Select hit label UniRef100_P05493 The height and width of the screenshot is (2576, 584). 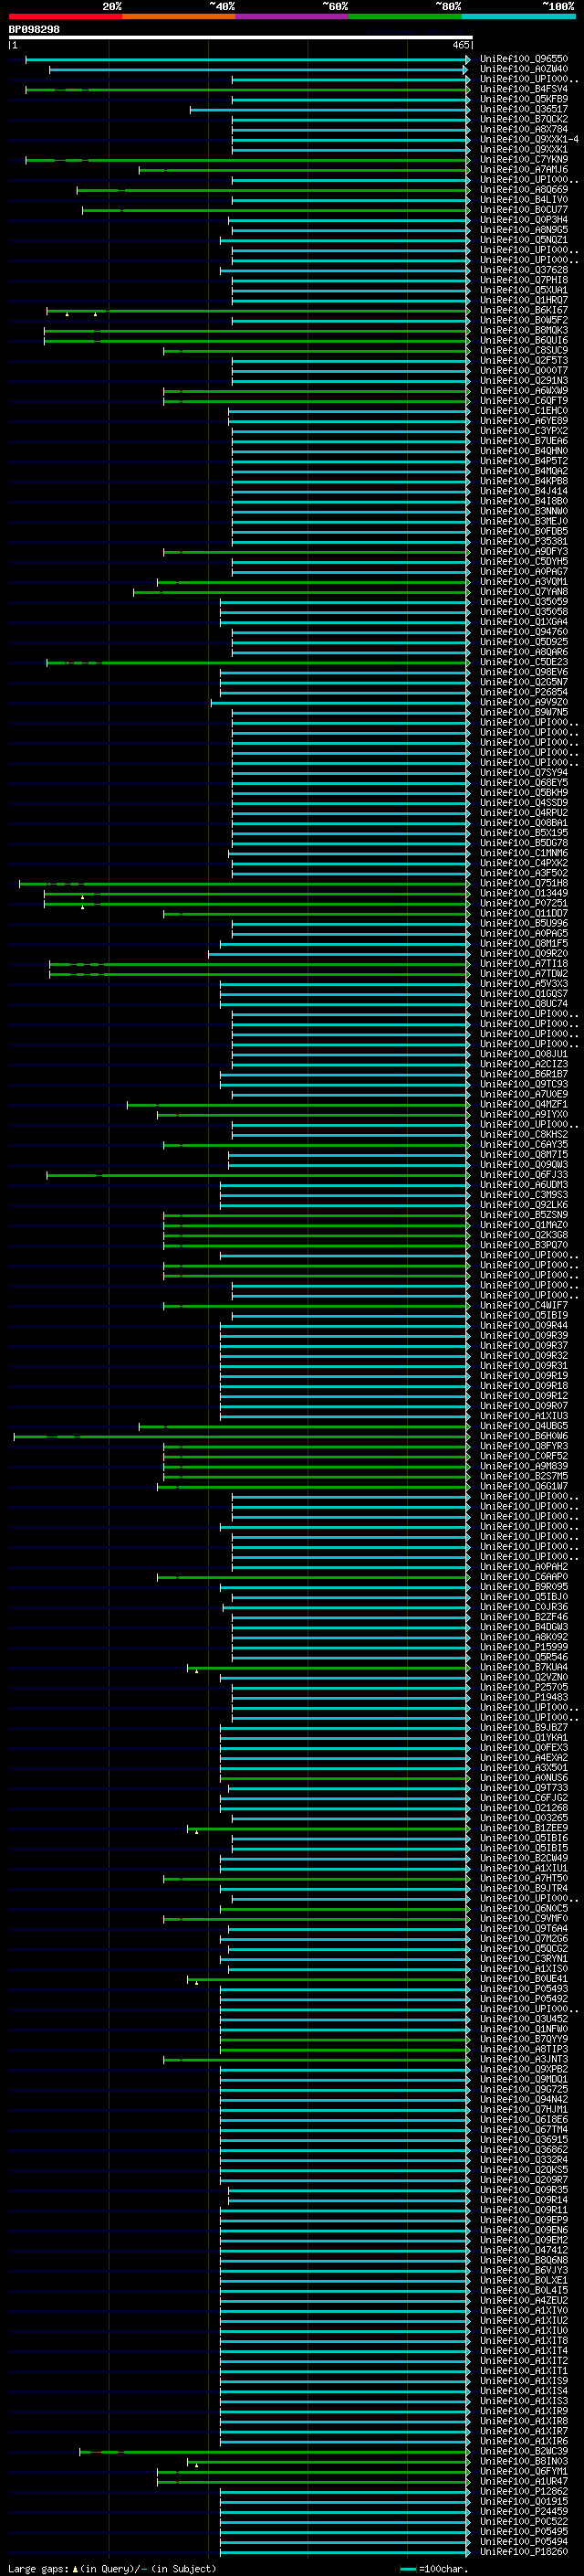[x=524, y=1988]
